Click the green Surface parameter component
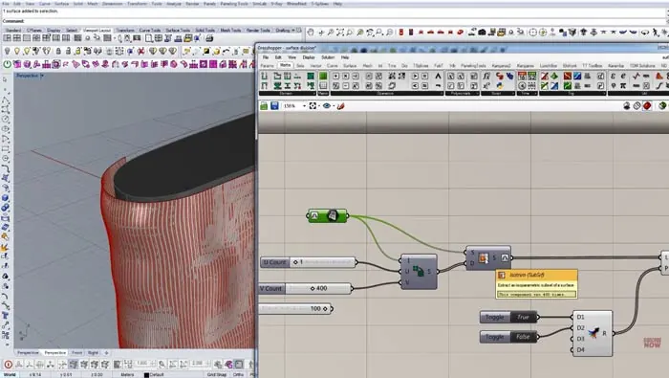The image size is (669, 378). click(327, 215)
